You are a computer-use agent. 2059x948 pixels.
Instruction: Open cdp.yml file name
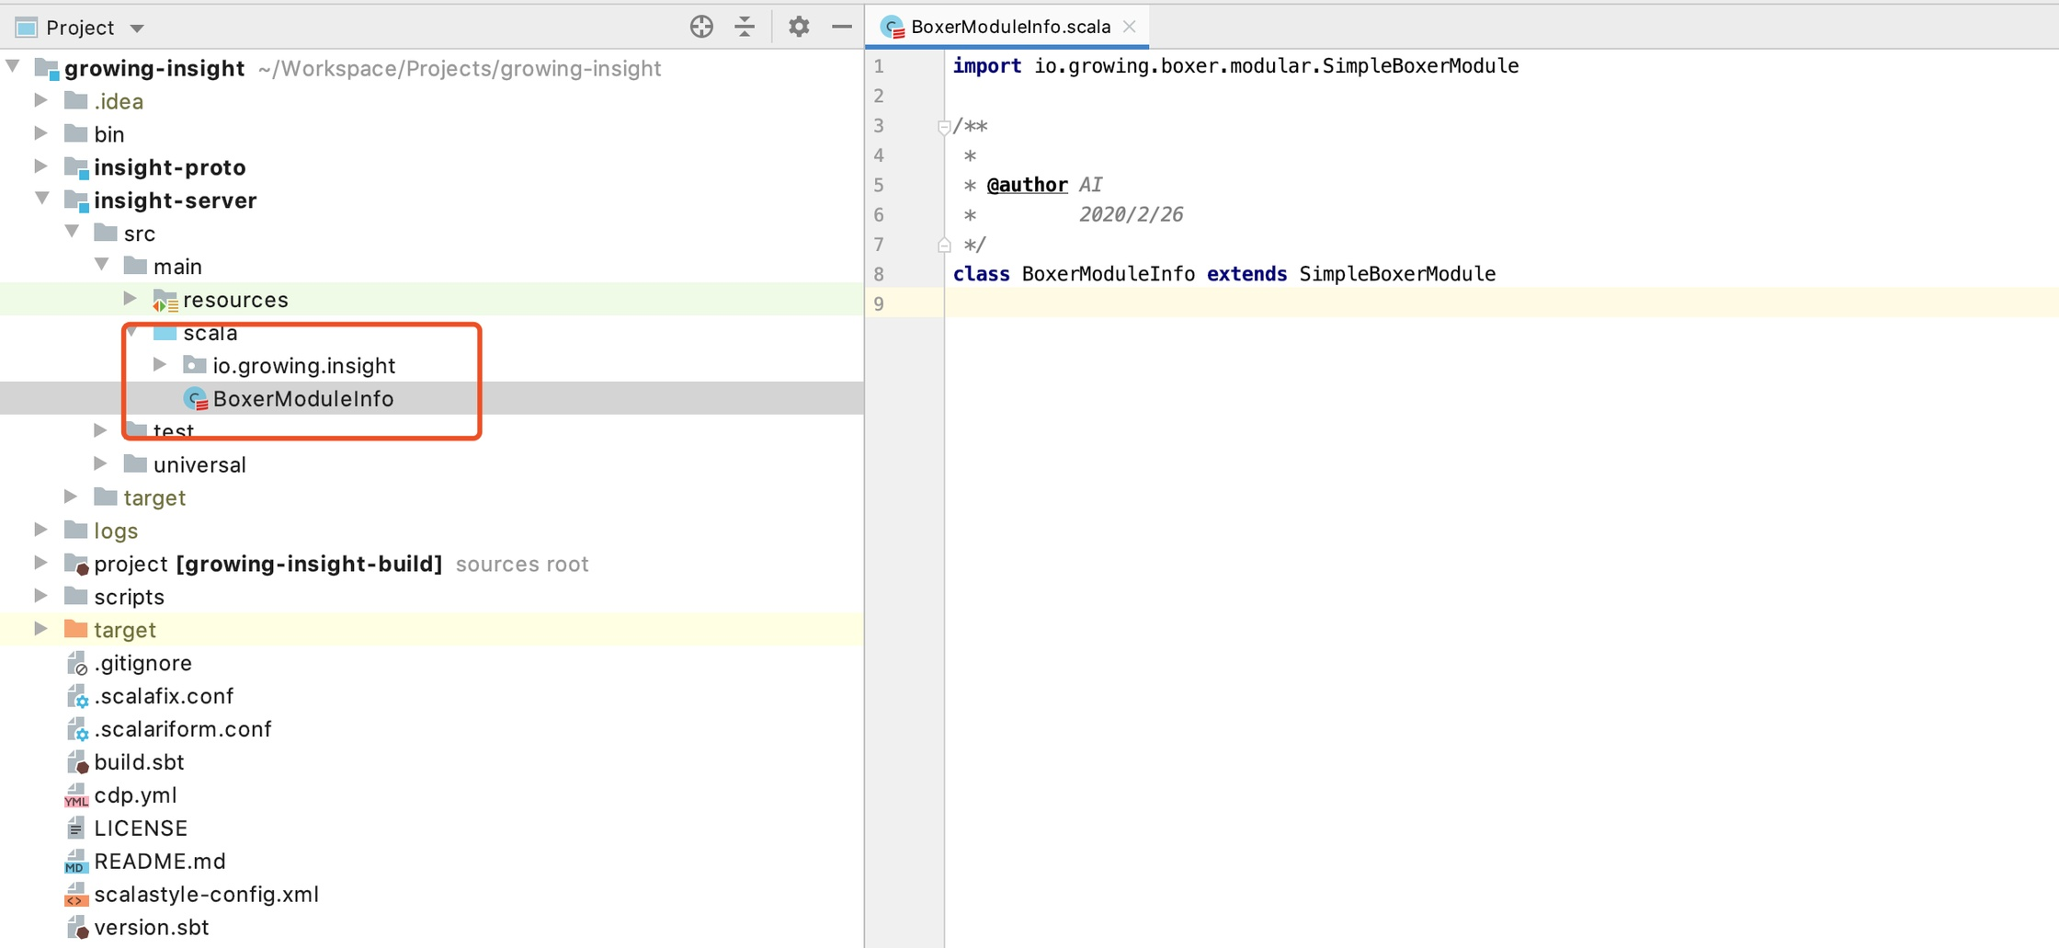pyautogui.click(x=135, y=795)
